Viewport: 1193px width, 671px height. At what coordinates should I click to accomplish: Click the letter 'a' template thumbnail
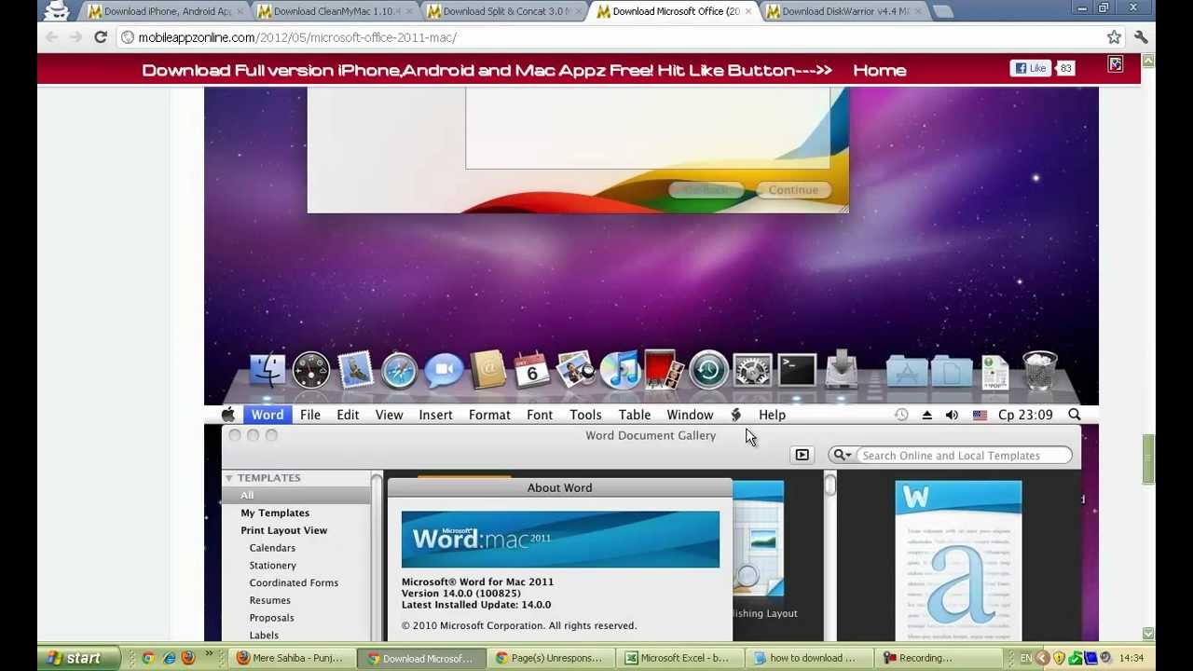958,560
